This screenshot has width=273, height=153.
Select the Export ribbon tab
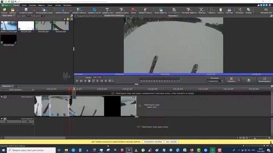coord(58,5)
